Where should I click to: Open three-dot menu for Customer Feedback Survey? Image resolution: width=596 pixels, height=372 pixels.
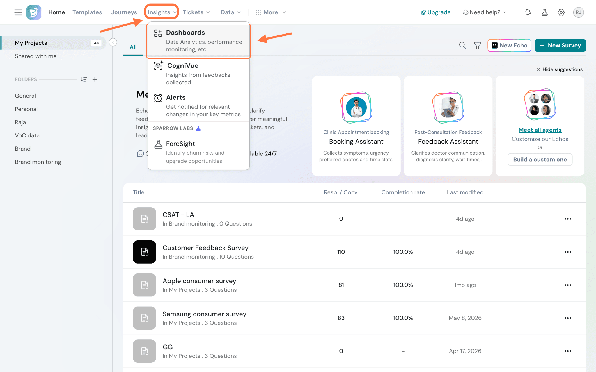click(x=568, y=252)
